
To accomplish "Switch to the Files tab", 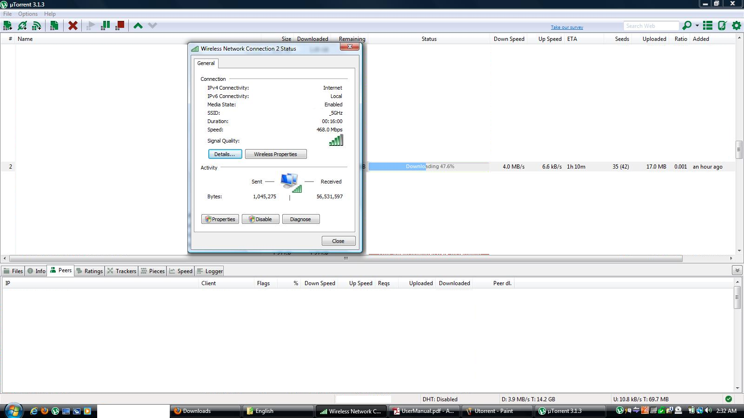I will 13,271.
